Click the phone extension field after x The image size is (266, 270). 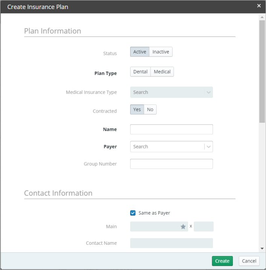tap(204, 227)
